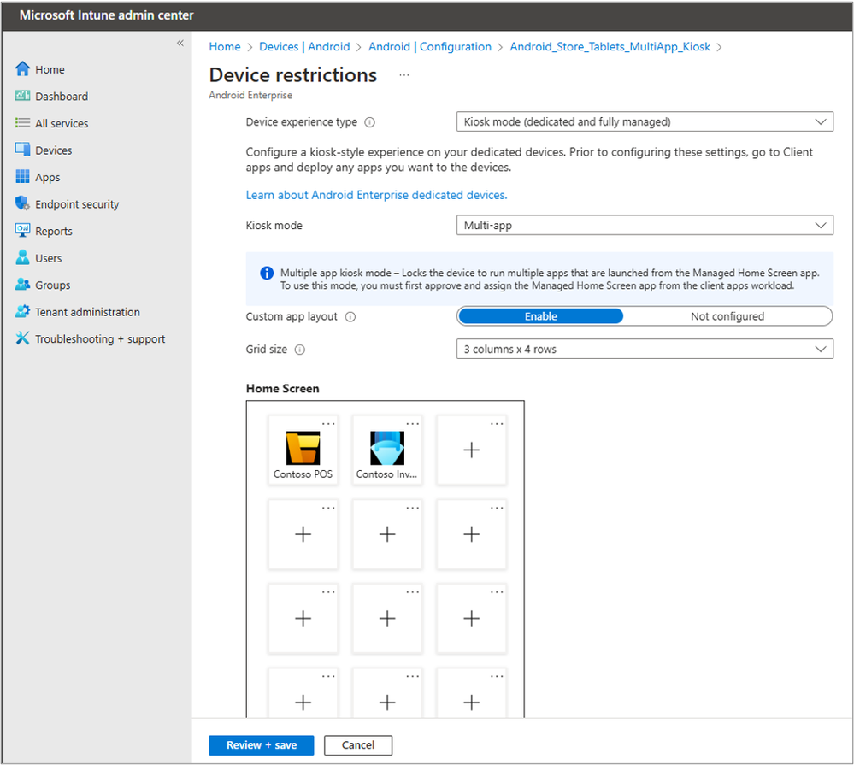854x765 pixels.
Task: Open more options ellipsis beside Device restrictions title
Action: (x=403, y=74)
